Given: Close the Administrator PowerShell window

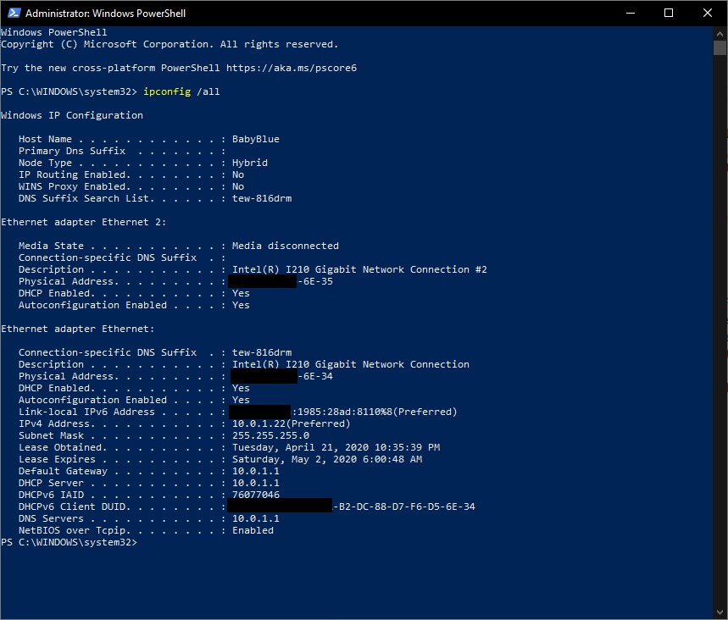Looking at the screenshot, I should [x=708, y=14].
